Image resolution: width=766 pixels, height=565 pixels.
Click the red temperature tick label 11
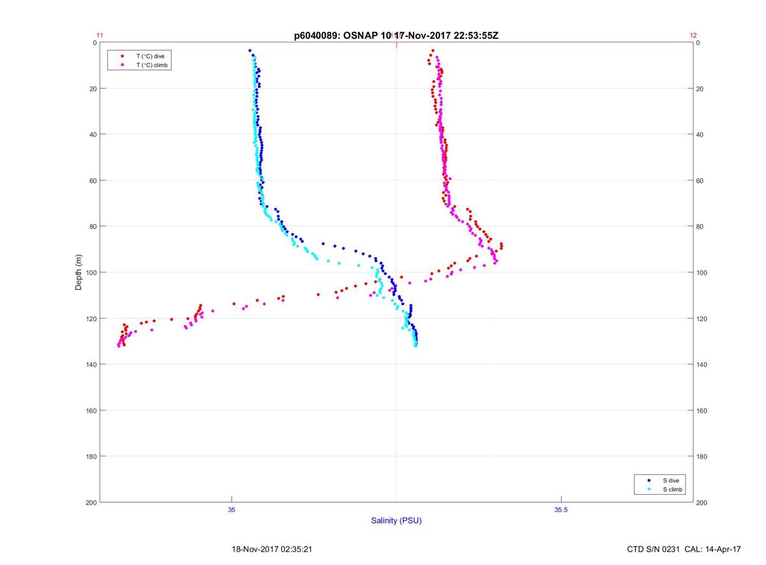[x=100, y=36]
